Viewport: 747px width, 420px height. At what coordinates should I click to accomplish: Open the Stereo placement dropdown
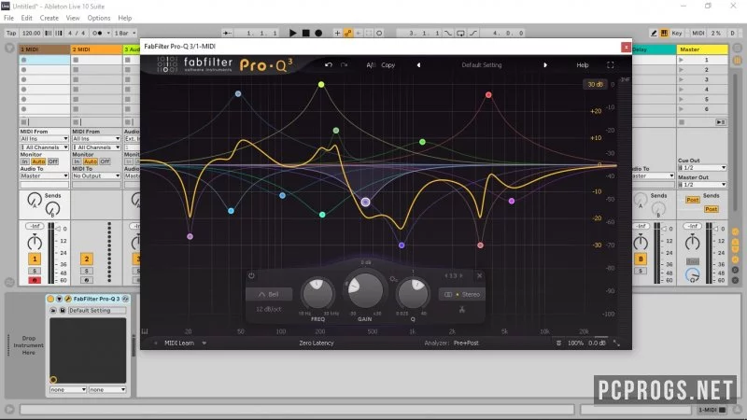[461, 294]
